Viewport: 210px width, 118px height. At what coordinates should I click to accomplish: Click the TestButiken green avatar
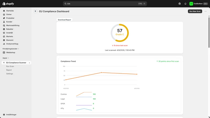(x=191, y=4)
